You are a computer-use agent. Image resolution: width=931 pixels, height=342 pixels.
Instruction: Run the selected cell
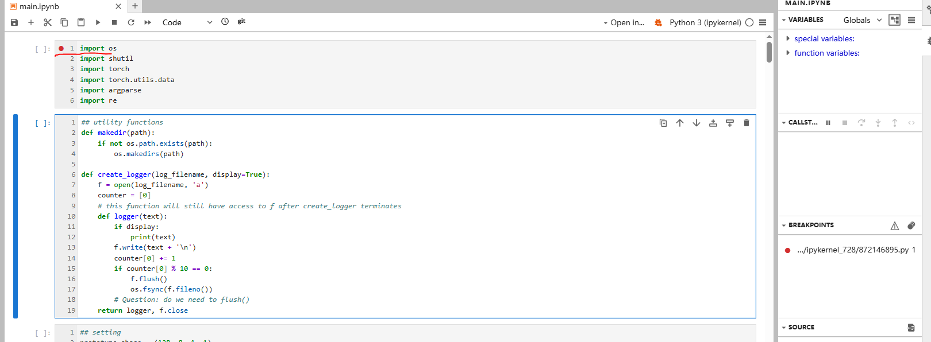pyautogui.click(x=98, y=22)
